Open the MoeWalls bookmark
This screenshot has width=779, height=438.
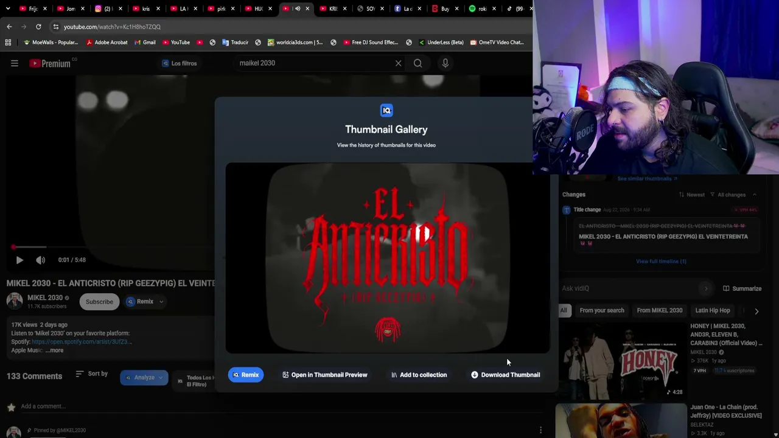[51, 43]
